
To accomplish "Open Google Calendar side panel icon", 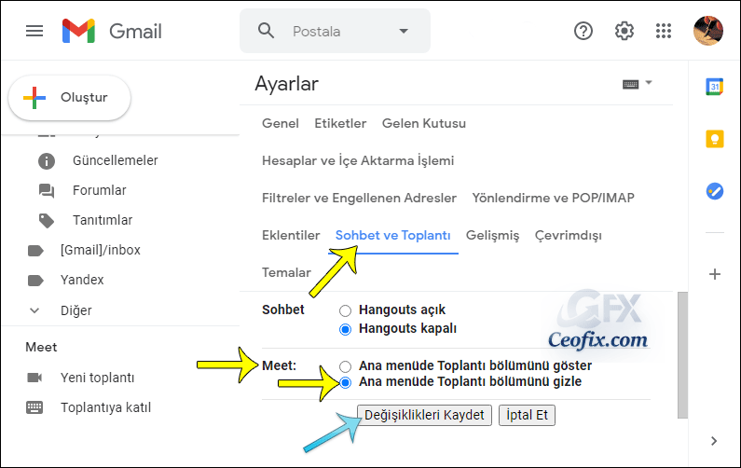I will [x=715, y=87].
